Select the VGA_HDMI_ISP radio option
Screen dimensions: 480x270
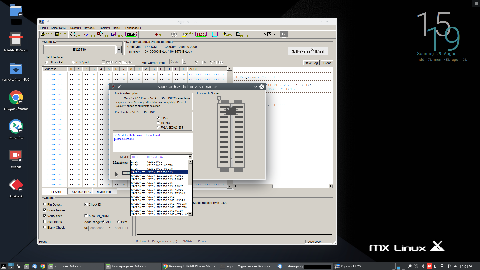click(x=158, y=127)
